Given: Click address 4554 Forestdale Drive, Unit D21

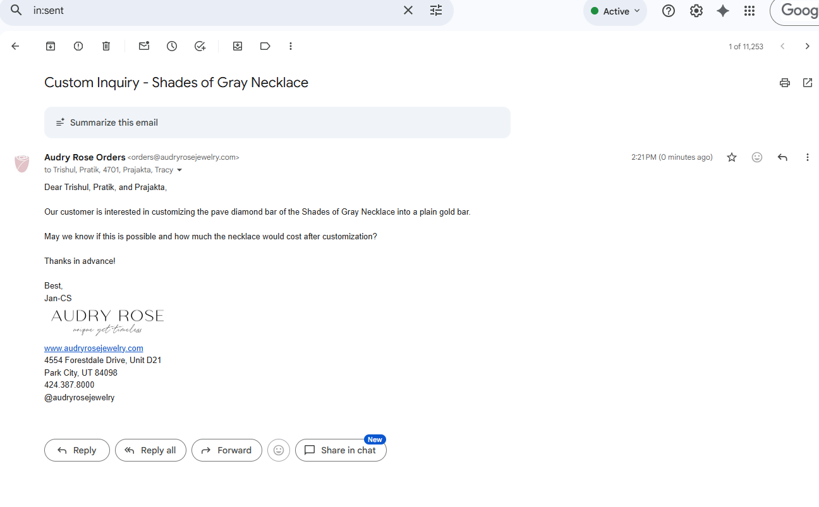Looking at the screenshot, I should pyautogui.click(x=103, y=361).
